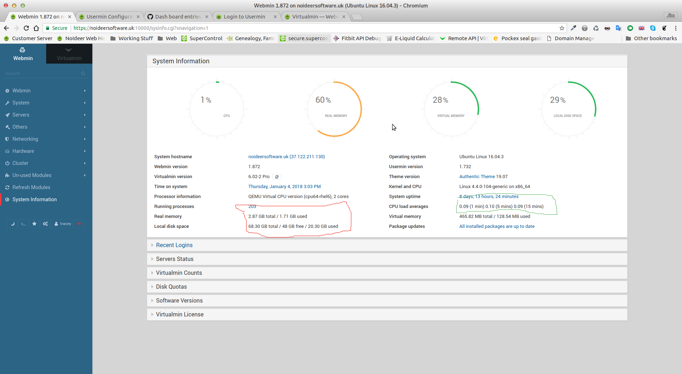Open the noideersoftware.uk hostname link
The image size is (682, 374).
click(286, 157)
